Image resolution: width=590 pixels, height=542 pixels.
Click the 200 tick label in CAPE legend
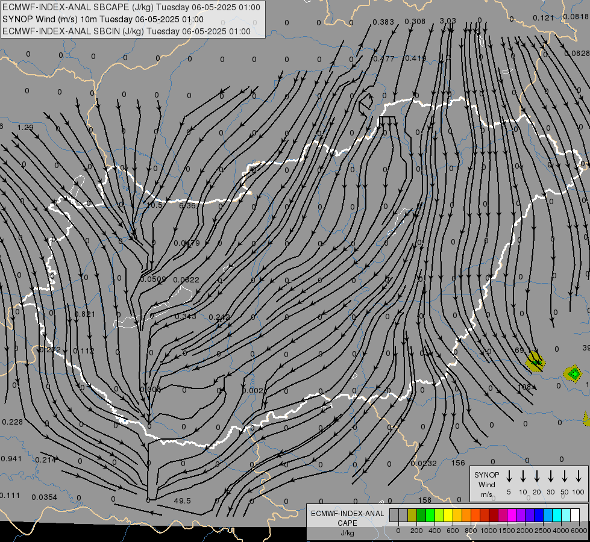416,531
